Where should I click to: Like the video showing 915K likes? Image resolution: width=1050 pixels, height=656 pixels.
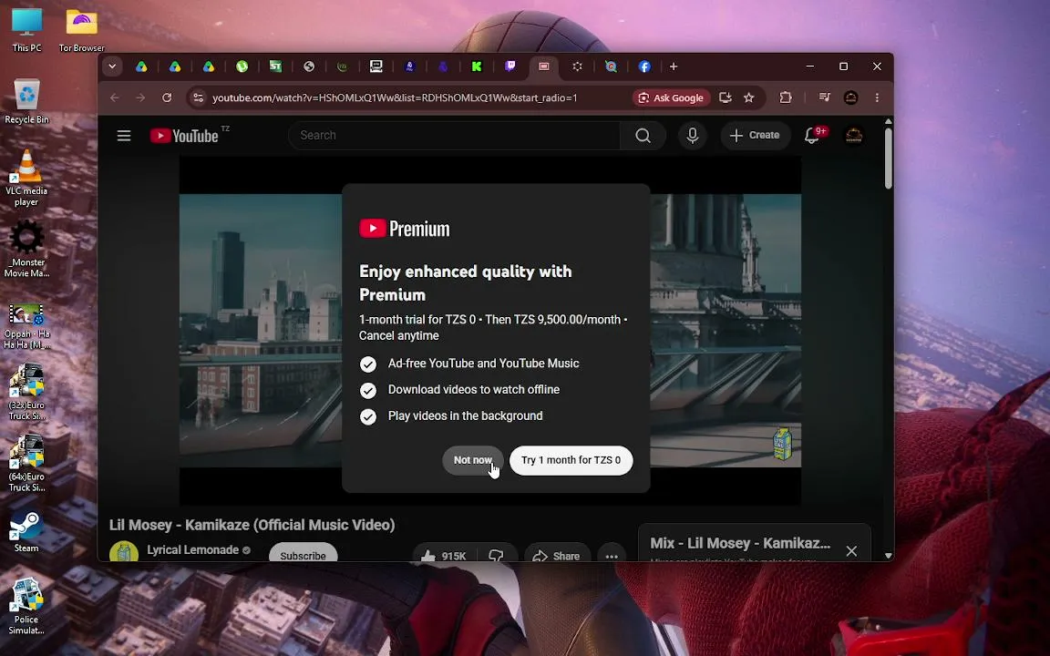coord(444,556)
